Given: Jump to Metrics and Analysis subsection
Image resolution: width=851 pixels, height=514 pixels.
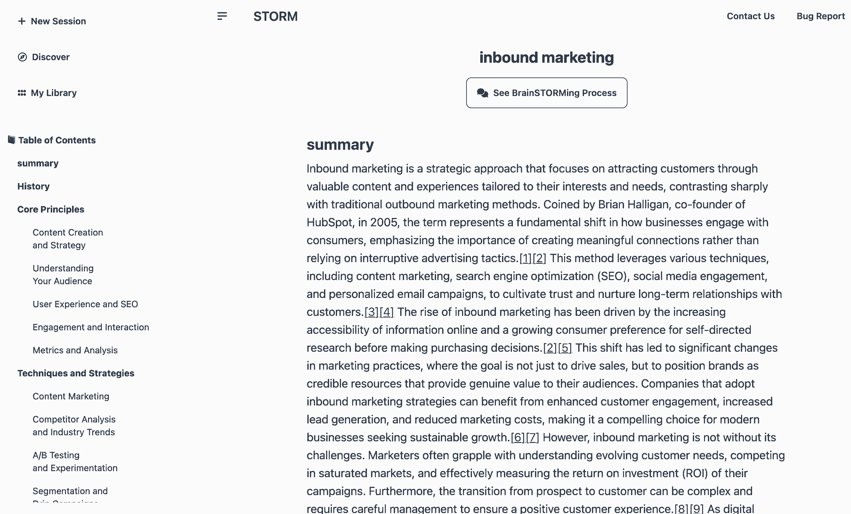Looking at the screenshot, I should pos(75,350).
